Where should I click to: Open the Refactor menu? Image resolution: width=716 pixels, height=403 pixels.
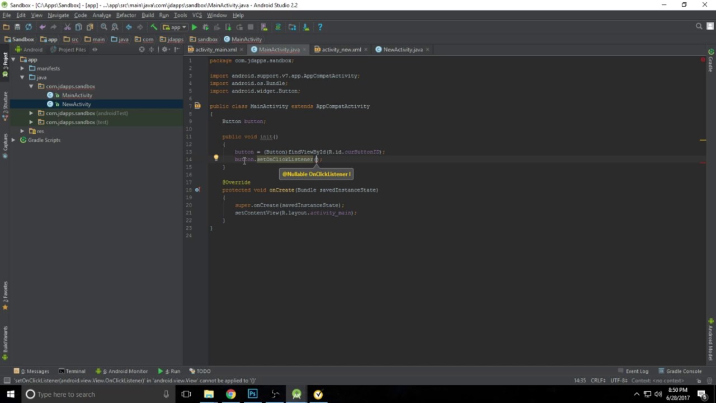point(126,15)
